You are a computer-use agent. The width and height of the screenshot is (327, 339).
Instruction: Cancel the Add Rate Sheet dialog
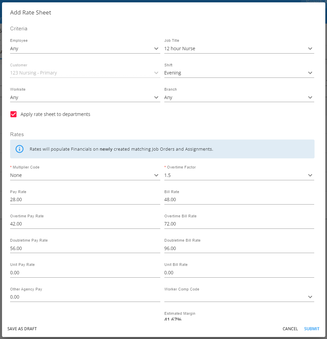point(290,329)
